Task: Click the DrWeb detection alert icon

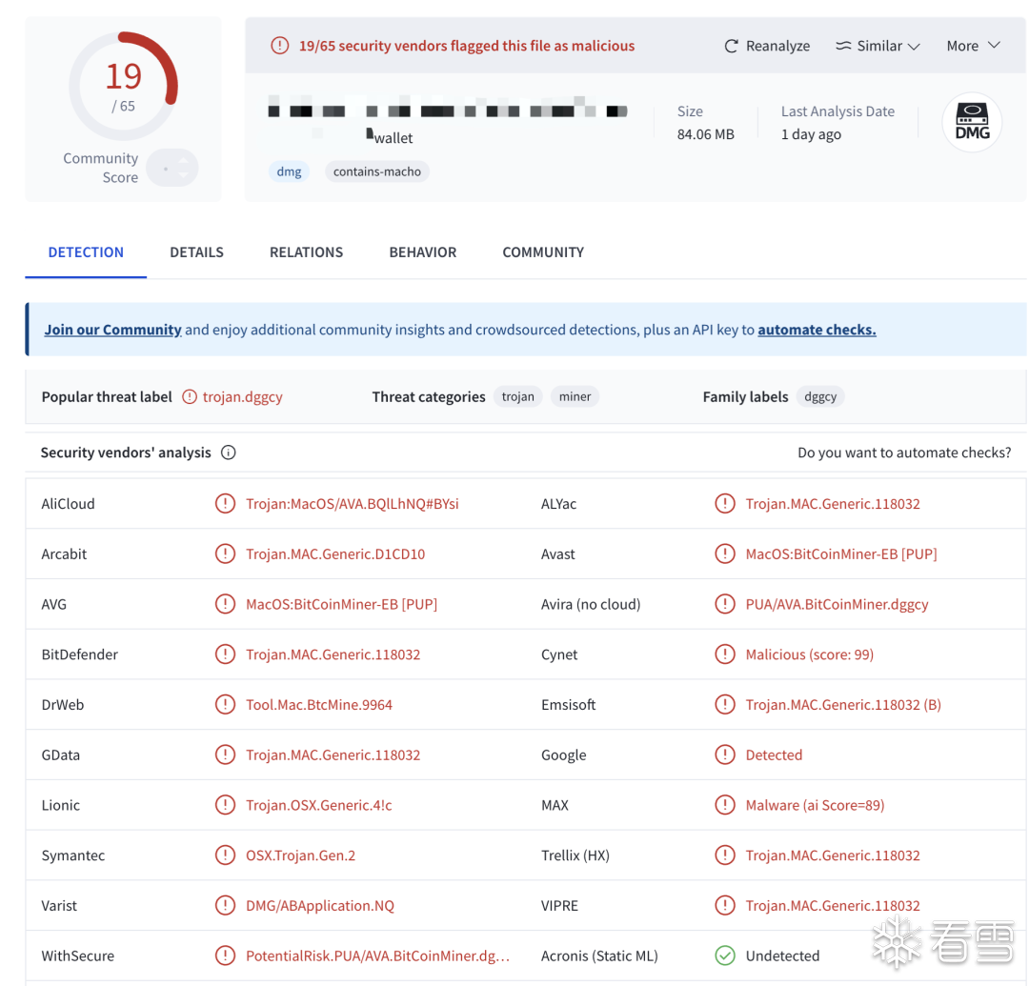Action: 225,705
